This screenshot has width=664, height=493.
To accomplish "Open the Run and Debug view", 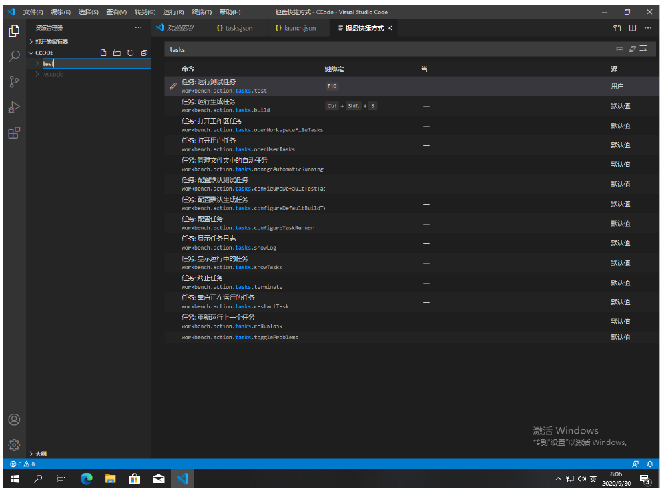I will (14, 107).
